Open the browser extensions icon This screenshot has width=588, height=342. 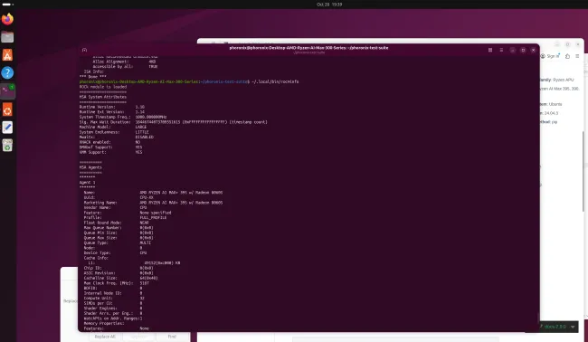[567, 56]
